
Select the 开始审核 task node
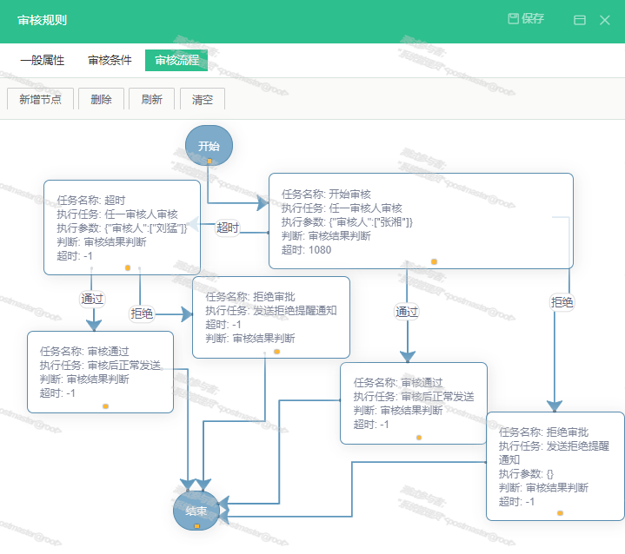tap(421, 221)
